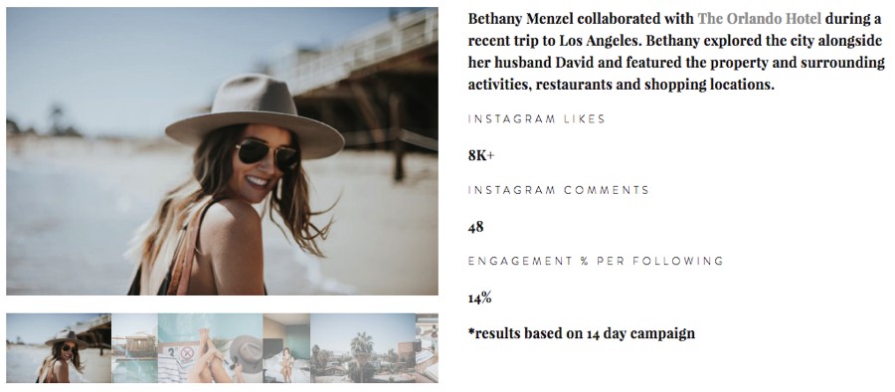This screenshot has height=392, width=895.
Task: Select the palm trees cityscape thumbnail
Action: 363,348
